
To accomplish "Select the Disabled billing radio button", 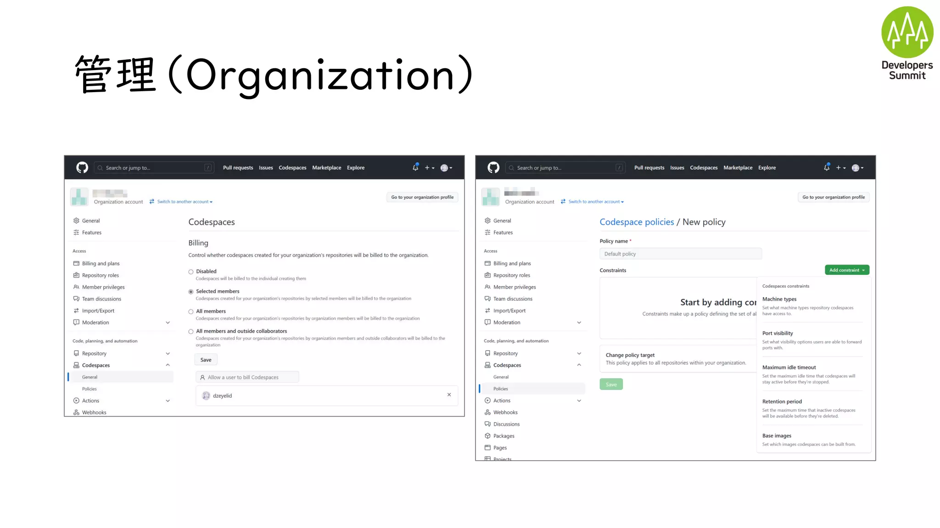I will point(191,272).
